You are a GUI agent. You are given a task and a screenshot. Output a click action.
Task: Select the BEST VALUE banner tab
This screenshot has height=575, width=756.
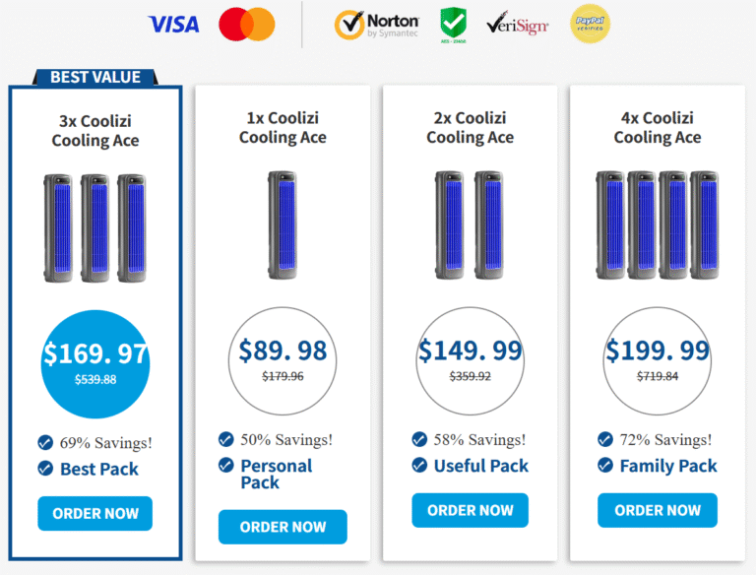[94, 77]
